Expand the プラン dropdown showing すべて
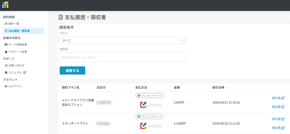The width and height of the screenshot is (290, 134). (x=122, y=40)
